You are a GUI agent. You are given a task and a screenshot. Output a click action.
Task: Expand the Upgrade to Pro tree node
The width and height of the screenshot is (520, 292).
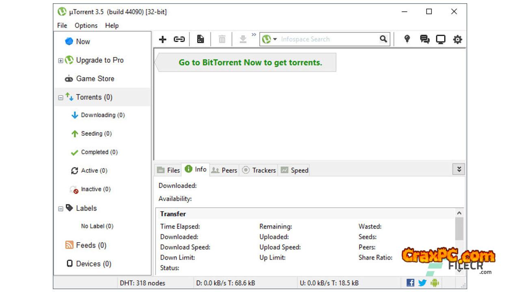[61, 60]
